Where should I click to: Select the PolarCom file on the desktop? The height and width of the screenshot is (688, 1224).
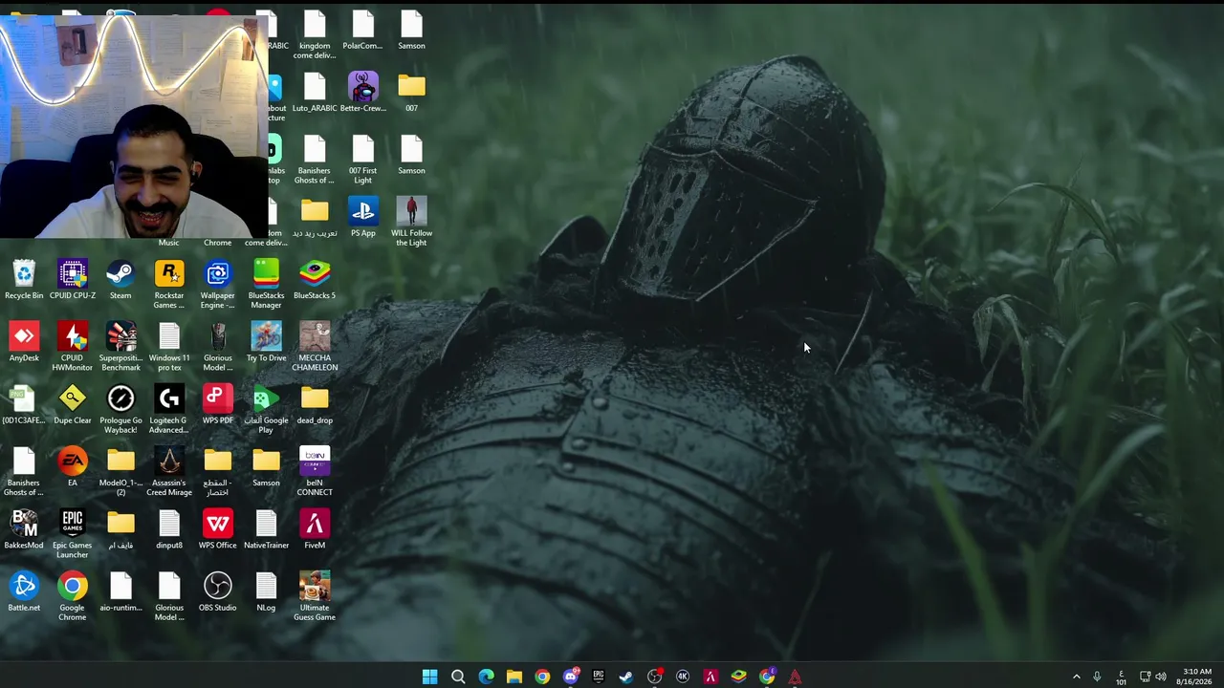(363, 30)
